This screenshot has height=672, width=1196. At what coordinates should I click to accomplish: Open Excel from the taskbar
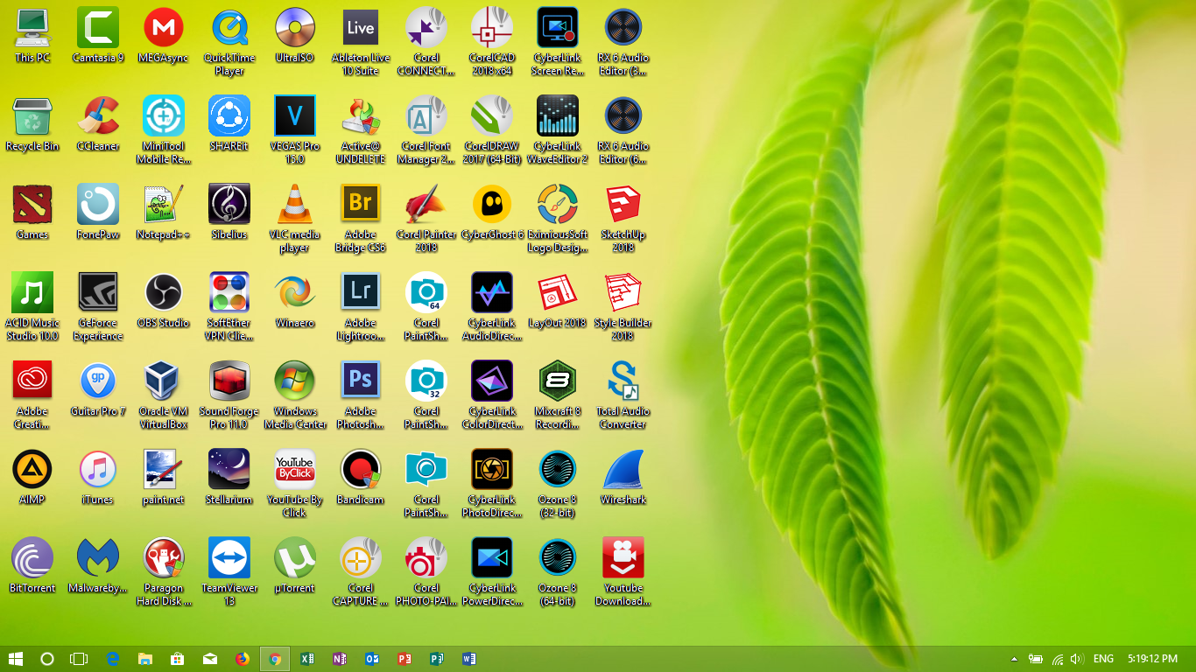click(x=307, y=659)
